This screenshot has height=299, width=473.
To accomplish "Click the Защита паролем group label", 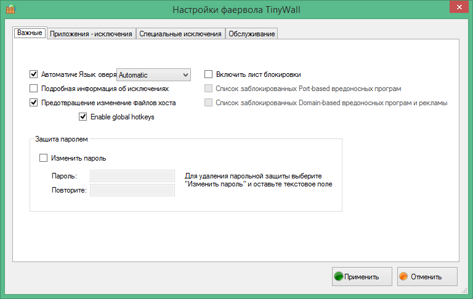I will pyautogui.click(x=61, y=139).
